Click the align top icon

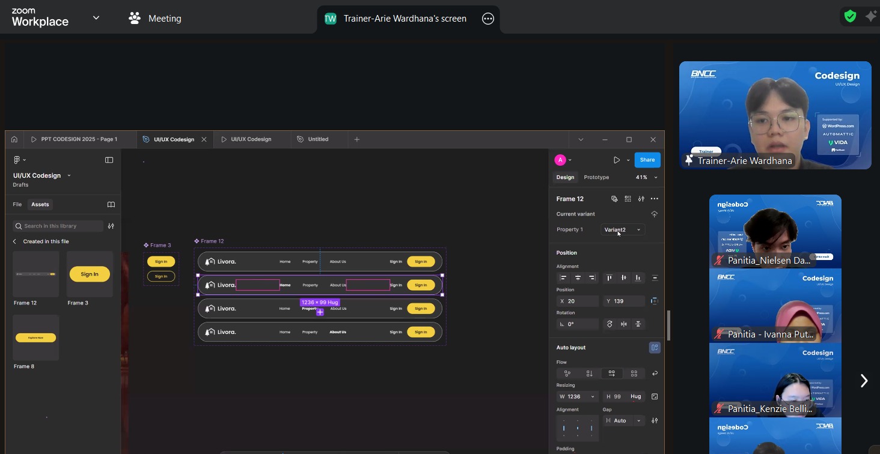[x=609, y=277]
